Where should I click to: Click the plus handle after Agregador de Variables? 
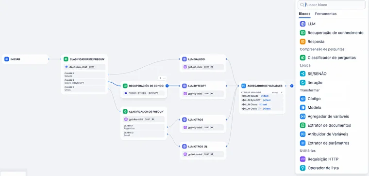point(292,86)
